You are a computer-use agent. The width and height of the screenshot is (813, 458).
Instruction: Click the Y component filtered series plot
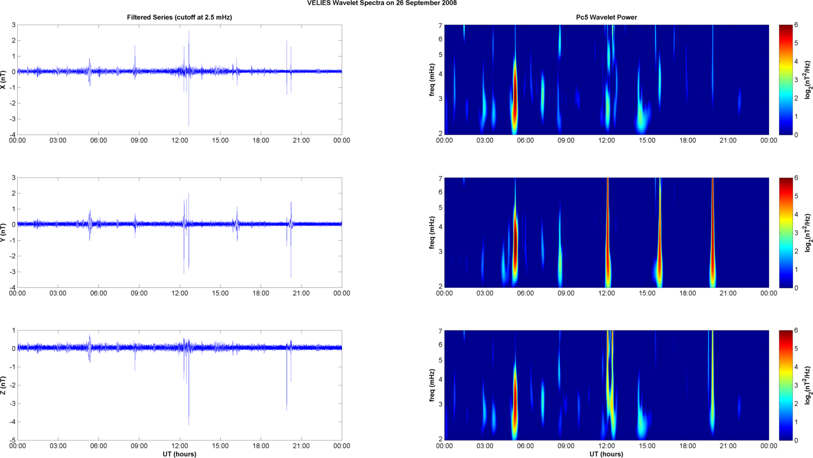[x=180, y=232]
